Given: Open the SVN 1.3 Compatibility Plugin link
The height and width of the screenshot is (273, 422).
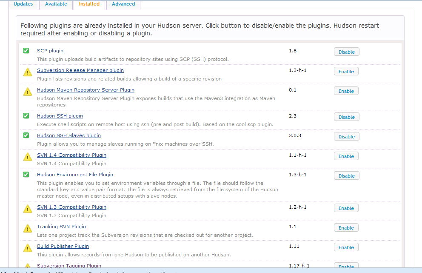Looking at the screenshot, I should tap(71, 207).
